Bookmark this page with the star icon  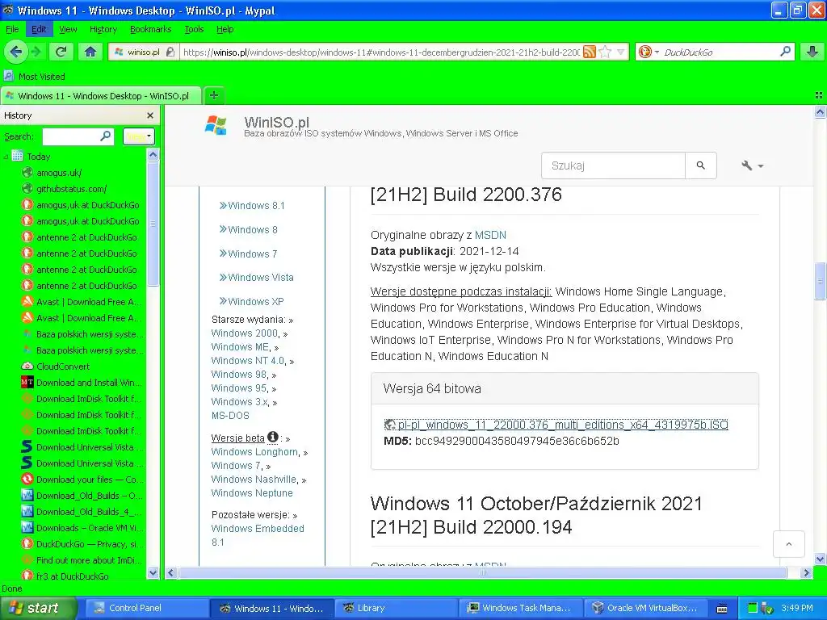coord(605,52)
